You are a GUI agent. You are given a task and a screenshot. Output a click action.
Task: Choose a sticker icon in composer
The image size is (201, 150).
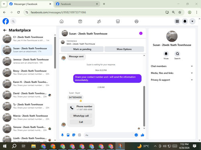74,135
